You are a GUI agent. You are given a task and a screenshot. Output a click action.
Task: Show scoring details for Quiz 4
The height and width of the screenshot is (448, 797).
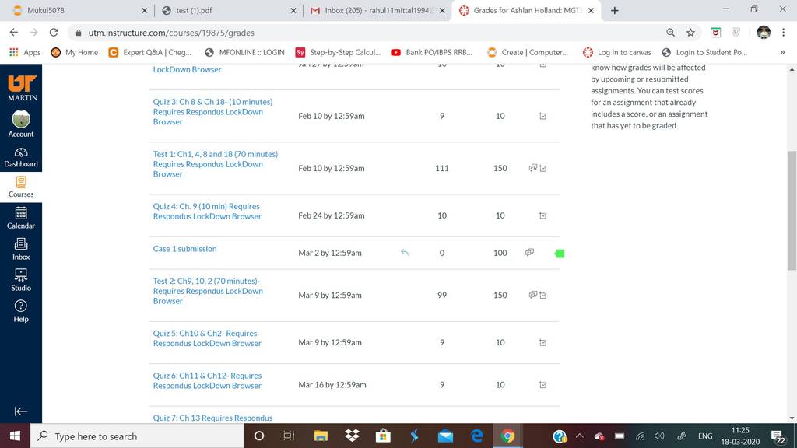[542, 215]
